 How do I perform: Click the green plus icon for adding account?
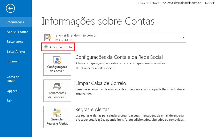pyautogui.click(x=46, y=47)
